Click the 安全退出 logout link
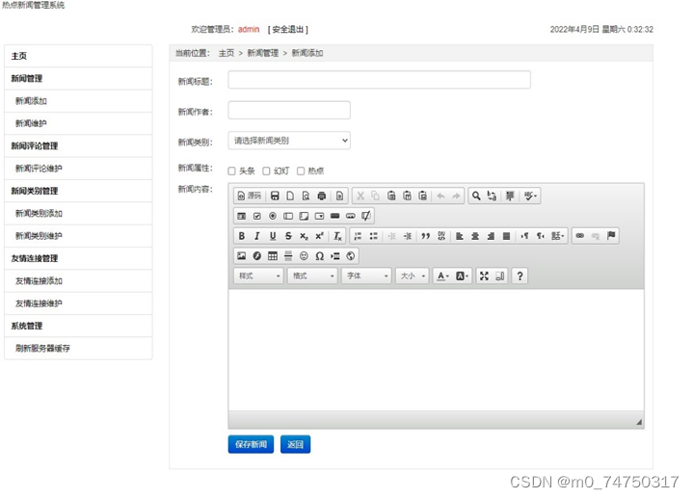 (288, 30)
